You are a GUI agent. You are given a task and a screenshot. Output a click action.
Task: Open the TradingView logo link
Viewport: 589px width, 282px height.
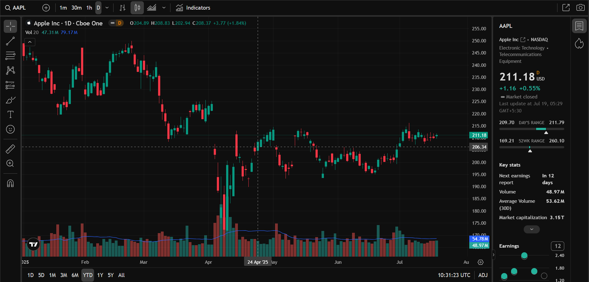click(x=33, y=245)
